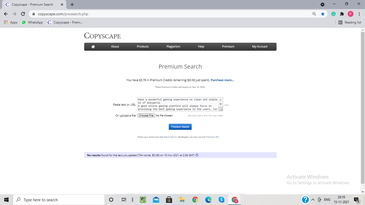Open the Chrome profile avatar
Image resolution: width=365 pixels, height=205 pixels.
351,14
